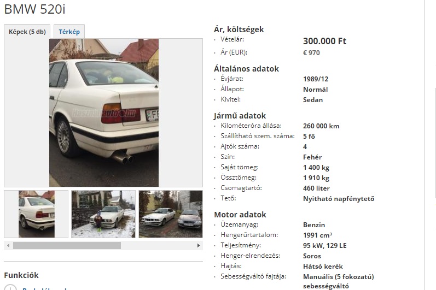Select the first thumbnail showing the BMW's rear

pos(37,214)
